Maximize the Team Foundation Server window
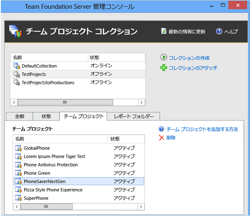This screenshot has width=250, height=216. click(223, 5)
